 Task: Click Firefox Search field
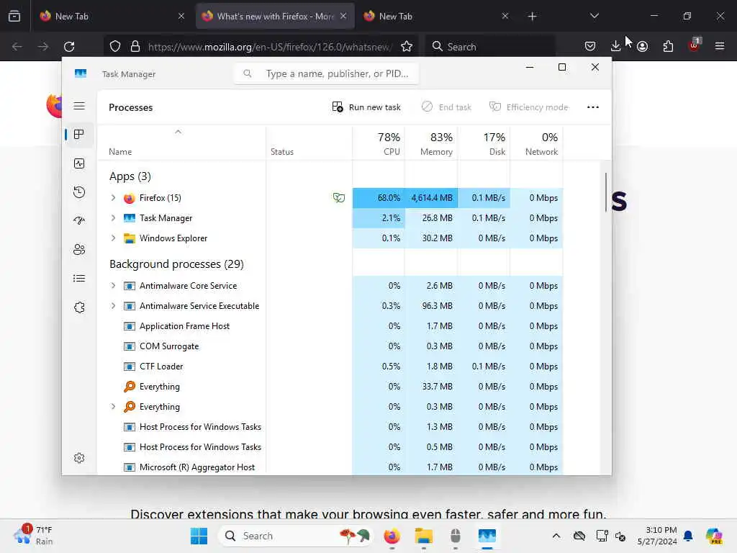[x=489, y=47]
